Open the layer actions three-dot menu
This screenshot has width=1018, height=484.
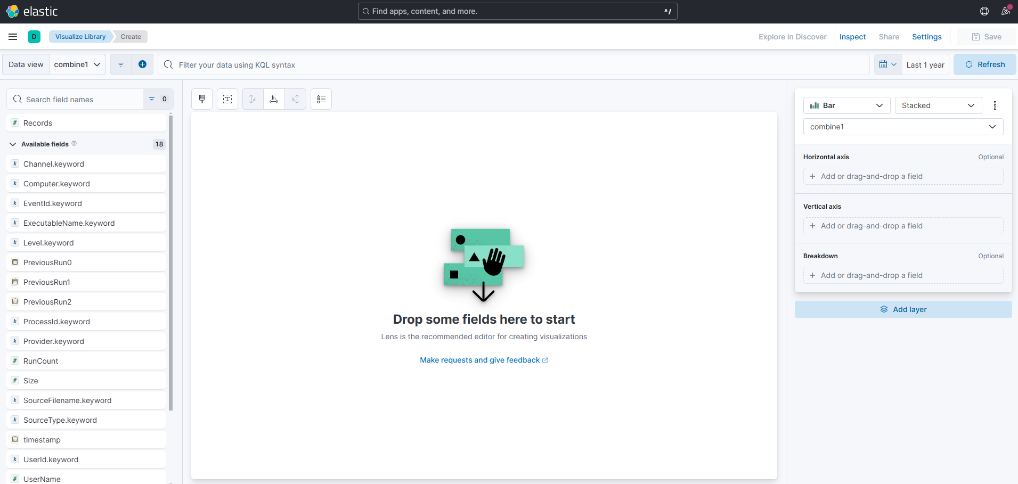(995, 105)
